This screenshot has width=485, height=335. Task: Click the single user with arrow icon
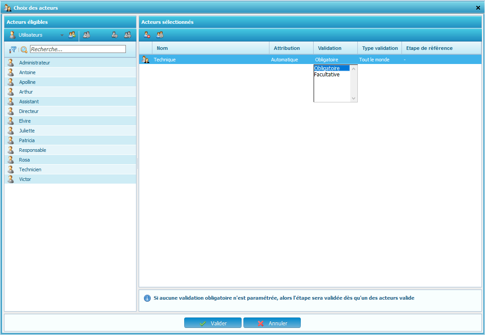pyautogui.click(x=114, y=35)
